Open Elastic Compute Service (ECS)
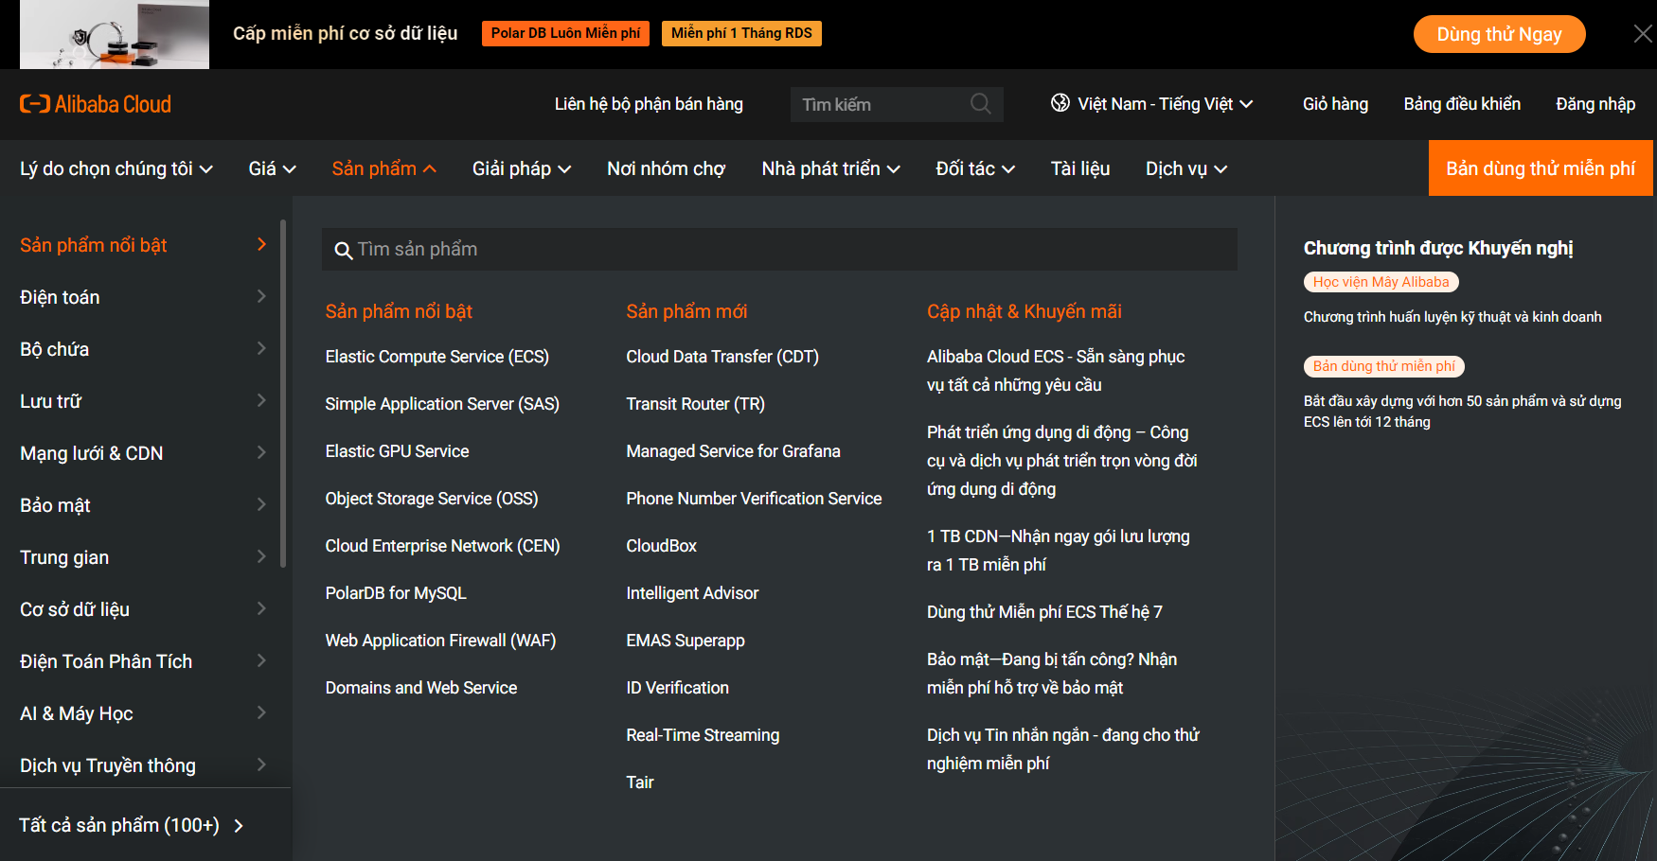Screen dimensions: 1657x861 (x=437, y=357)
